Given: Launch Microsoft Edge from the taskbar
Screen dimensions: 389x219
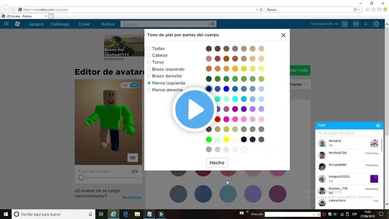Looking at the screenshot, I should [x=126, y=214].
